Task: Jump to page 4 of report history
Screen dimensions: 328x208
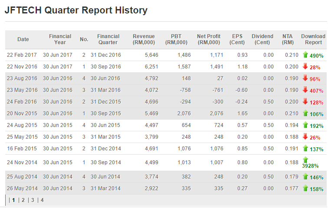Action: [x=42, y=200]
